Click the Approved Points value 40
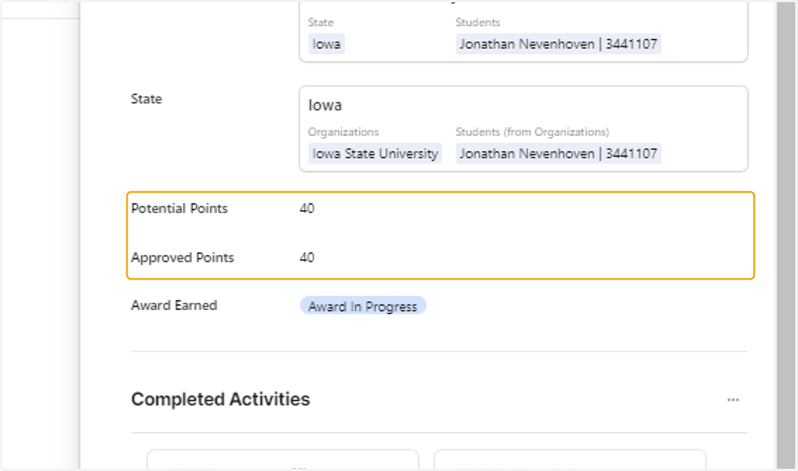 [x=307, y=258]
